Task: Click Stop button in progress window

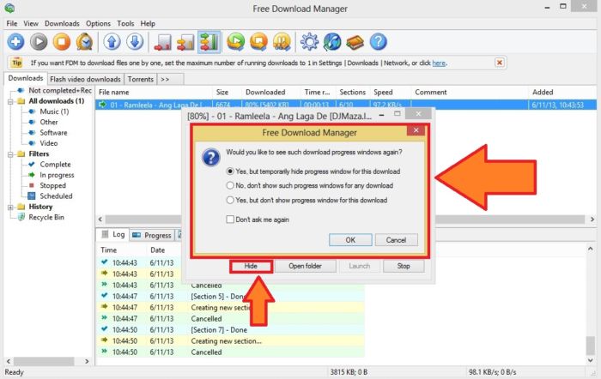Action: [404, 266]
